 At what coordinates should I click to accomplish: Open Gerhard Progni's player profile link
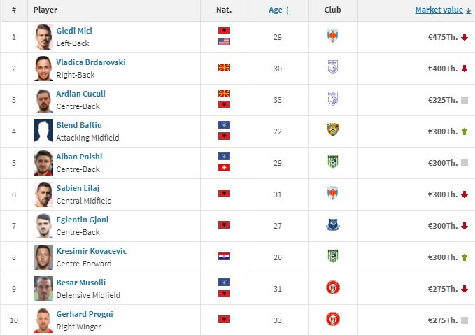pos(84,314)
